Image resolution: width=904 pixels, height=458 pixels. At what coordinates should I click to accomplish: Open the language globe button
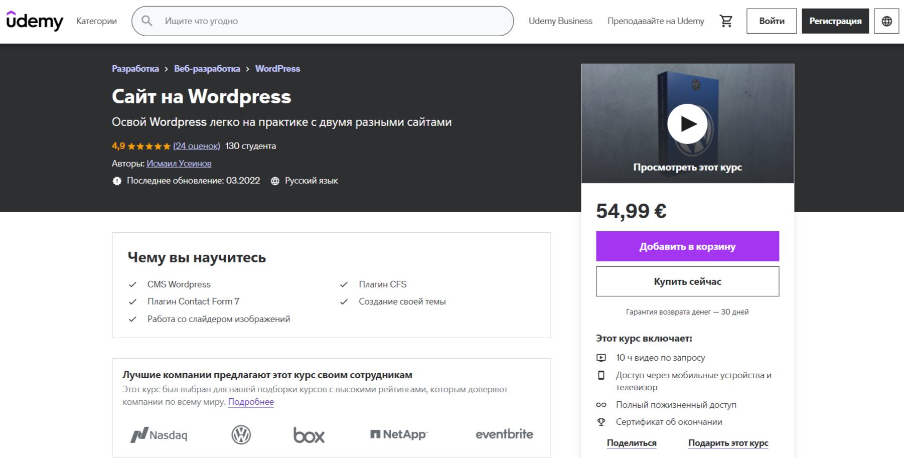tap(886, 21)
